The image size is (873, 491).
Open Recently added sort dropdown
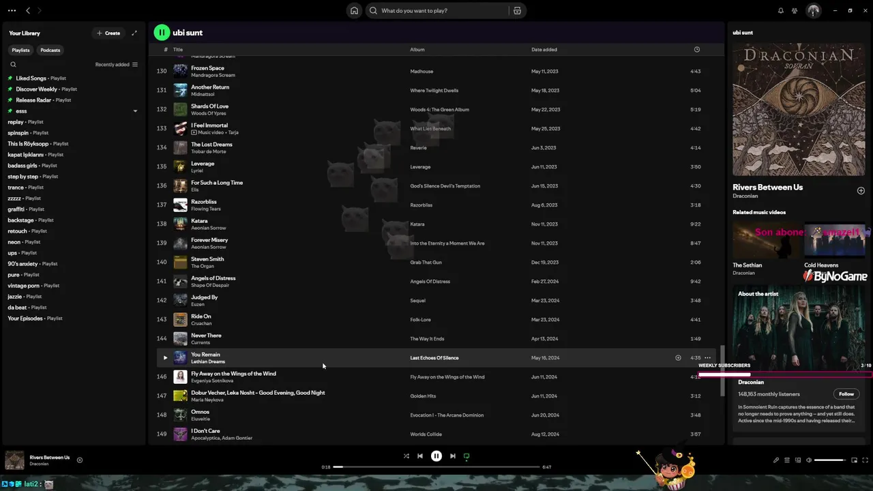pos(116,64)
